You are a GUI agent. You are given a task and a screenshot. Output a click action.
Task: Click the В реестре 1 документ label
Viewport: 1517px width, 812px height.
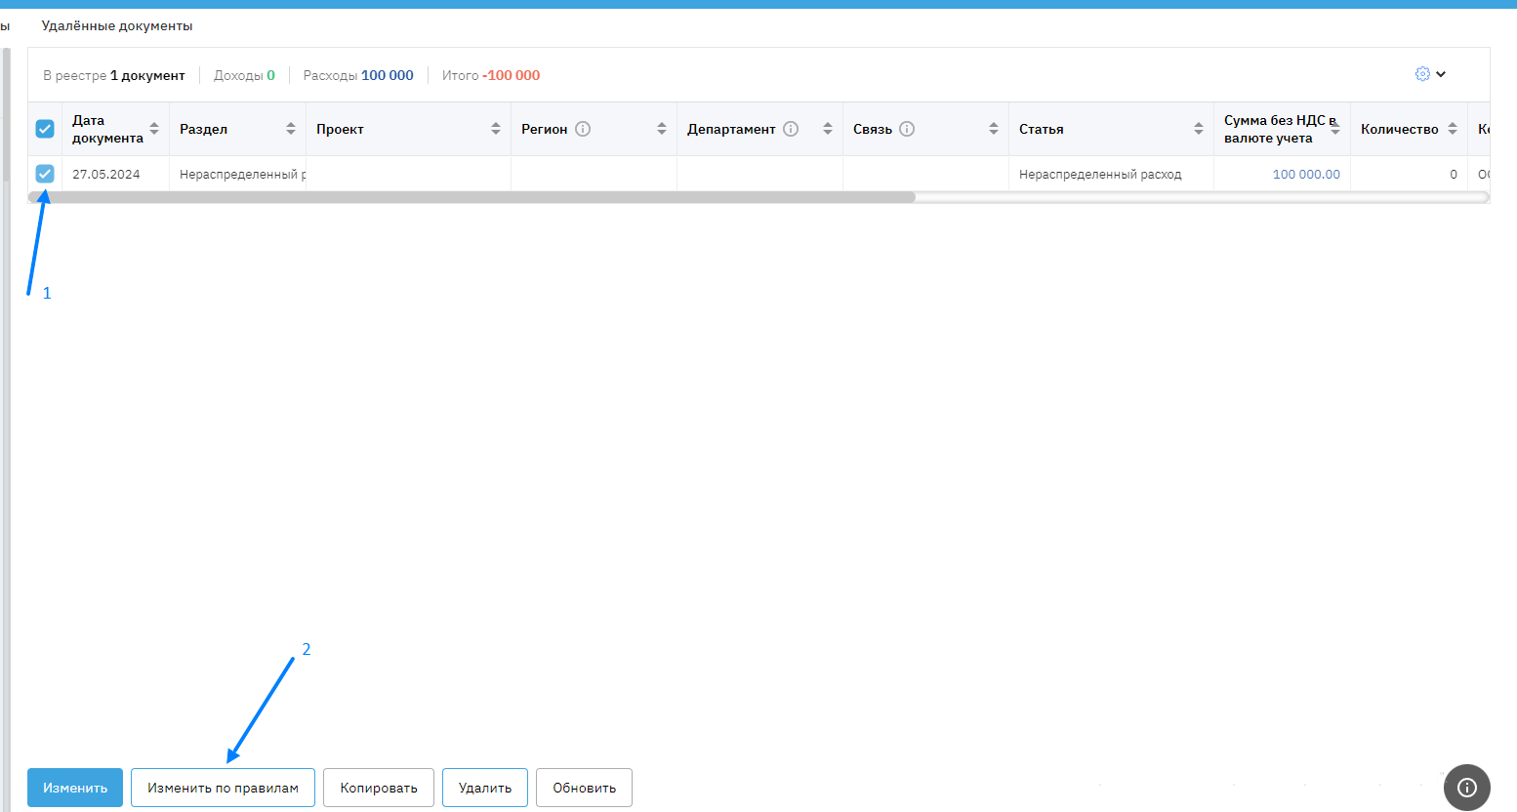tap(114, 75)
